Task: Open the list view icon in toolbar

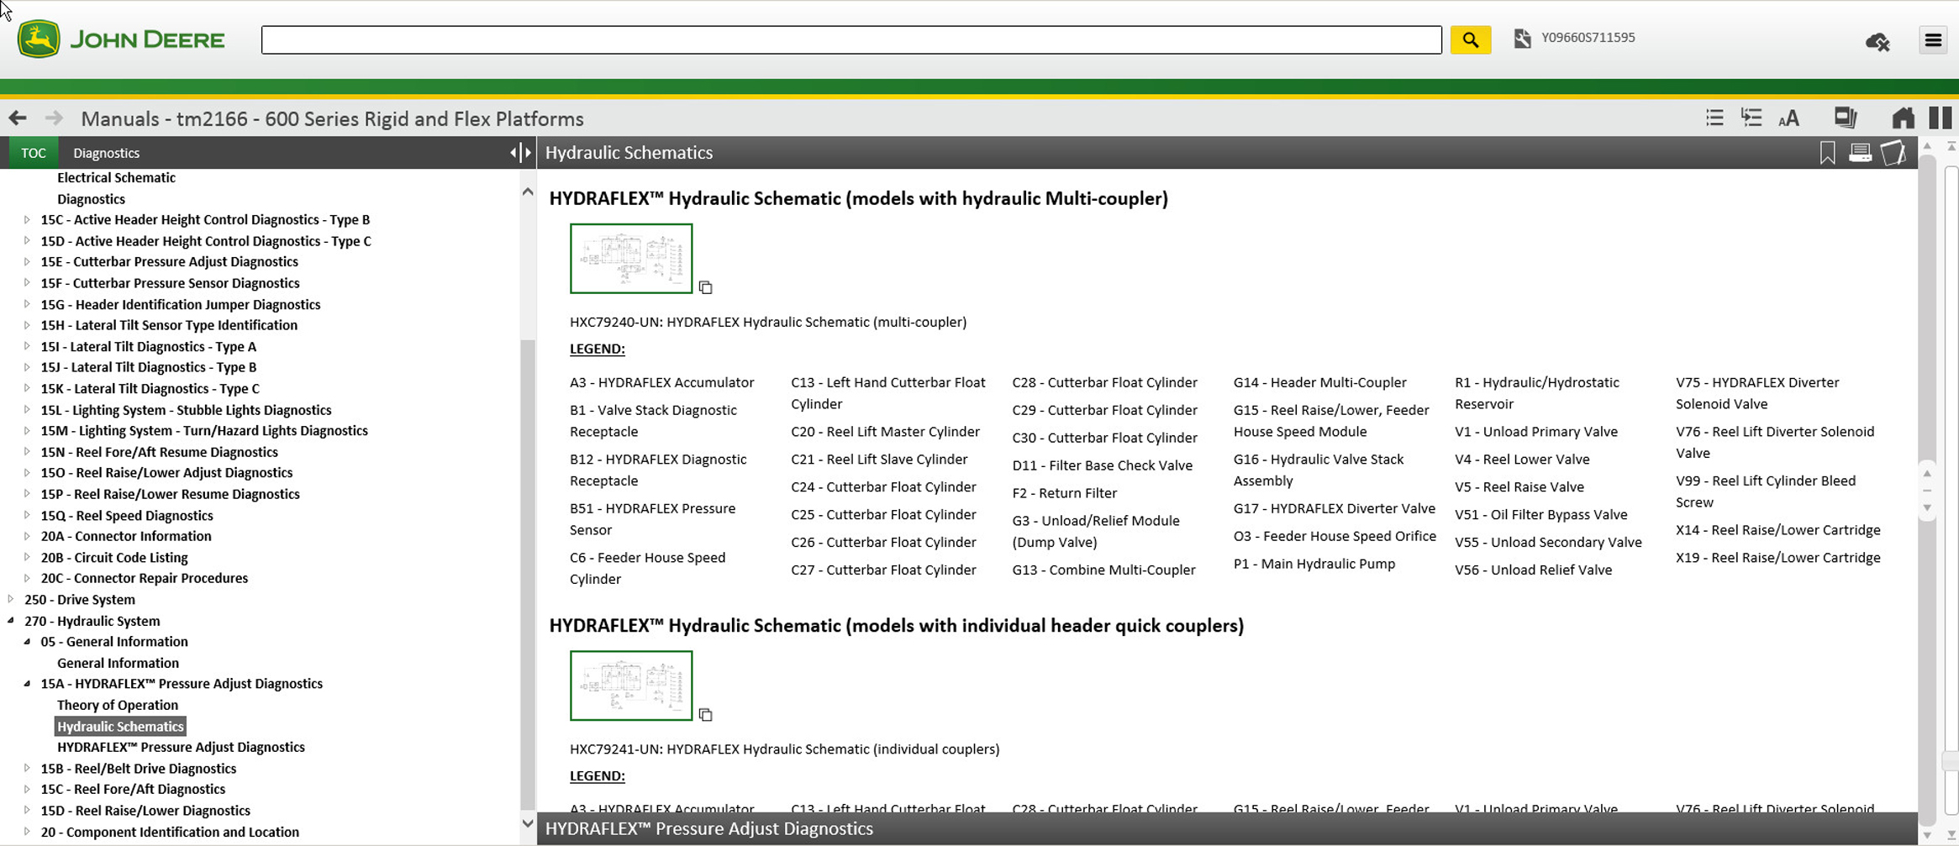Action: coord(1714,118)
